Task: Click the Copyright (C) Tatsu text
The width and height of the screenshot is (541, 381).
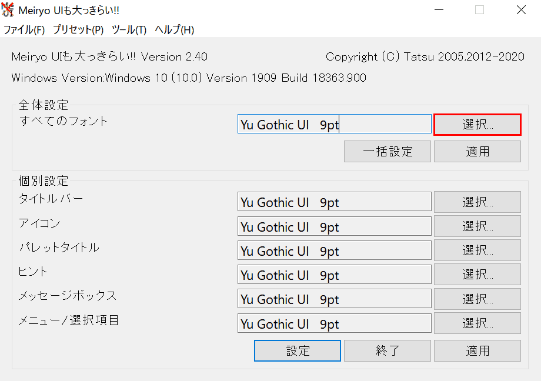Action: pyautogui.click(x=425, y=56)
